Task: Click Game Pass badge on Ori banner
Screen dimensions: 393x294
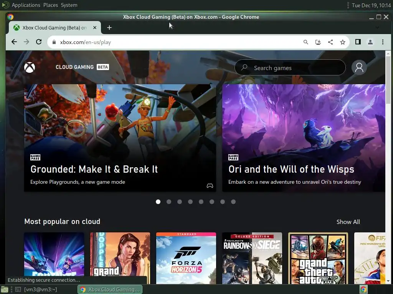Action: click(x=233, y=157)
